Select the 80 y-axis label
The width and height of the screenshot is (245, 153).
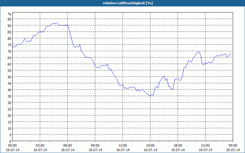click(9, 39)
